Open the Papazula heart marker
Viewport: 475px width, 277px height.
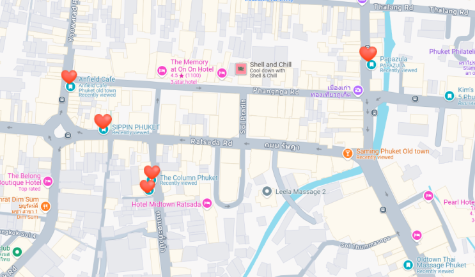coord(368,54)
